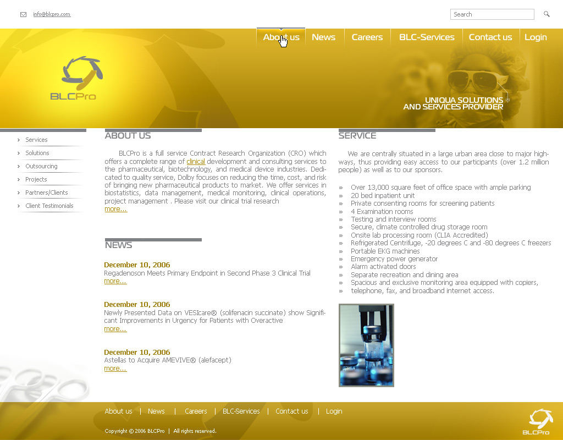Follow the 'clinical' link in About Us
Image resolution: width=563 pixels, height=440 pixels.
pos(196,162)
